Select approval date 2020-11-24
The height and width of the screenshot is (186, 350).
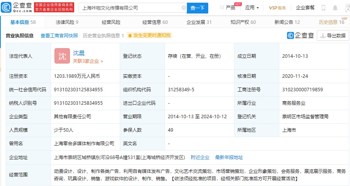point(295,76)
